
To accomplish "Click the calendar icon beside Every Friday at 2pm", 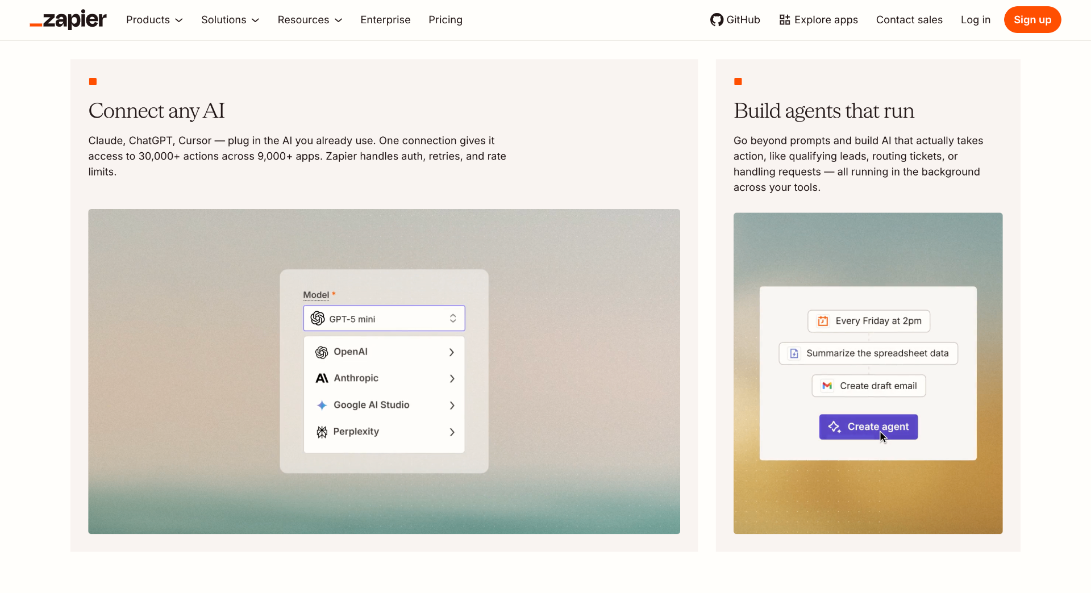I will pyautogui.click(x=823, y=321).
